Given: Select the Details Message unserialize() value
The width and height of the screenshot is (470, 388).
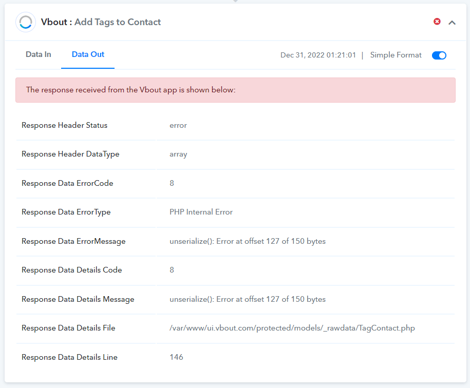Looking at the screenshot, I should point(248,299).
